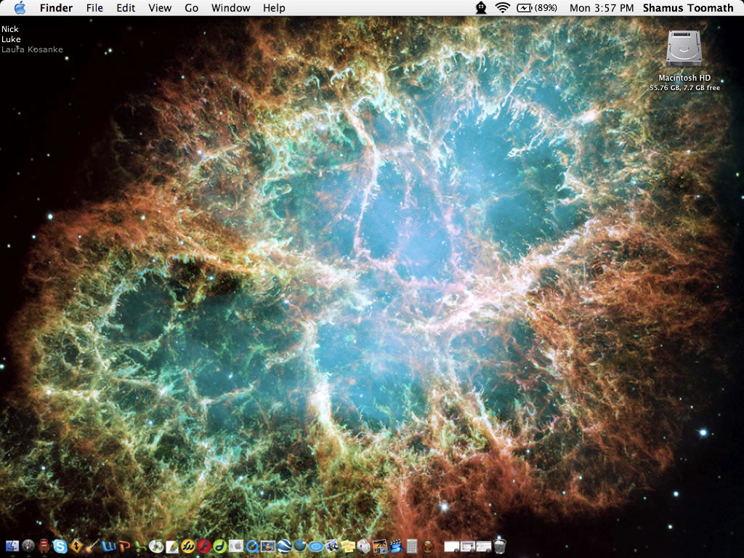
Task: Open the Wi-Fi AirPort status menu
Action: coord(502,7)
